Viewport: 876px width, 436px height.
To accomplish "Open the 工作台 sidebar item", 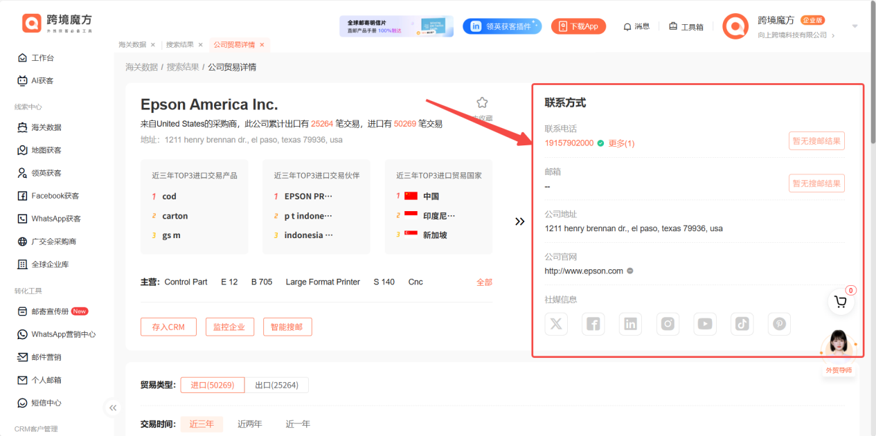I will pyautogui.click(x=36, y=58).
